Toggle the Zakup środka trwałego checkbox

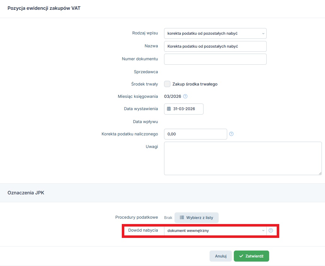coord(167,84)
